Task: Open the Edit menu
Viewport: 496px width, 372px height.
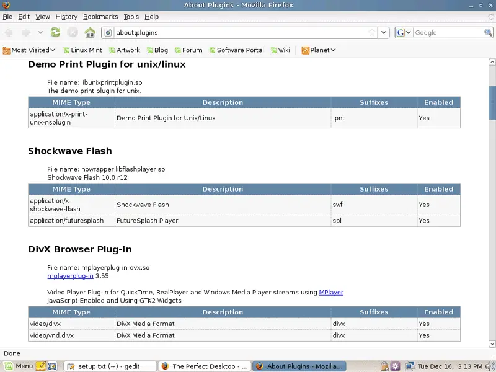Action: click(x=24, y=17)
